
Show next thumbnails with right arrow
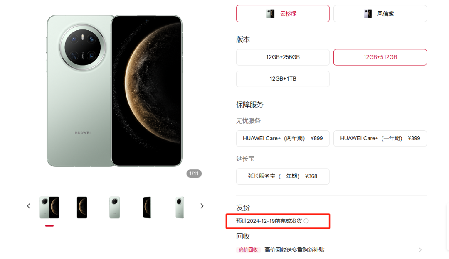point(202,206)
